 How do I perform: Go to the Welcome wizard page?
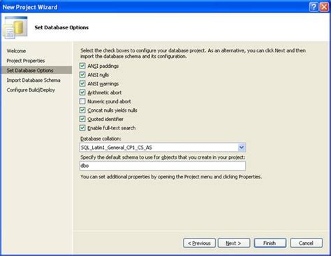coord(16,51)
